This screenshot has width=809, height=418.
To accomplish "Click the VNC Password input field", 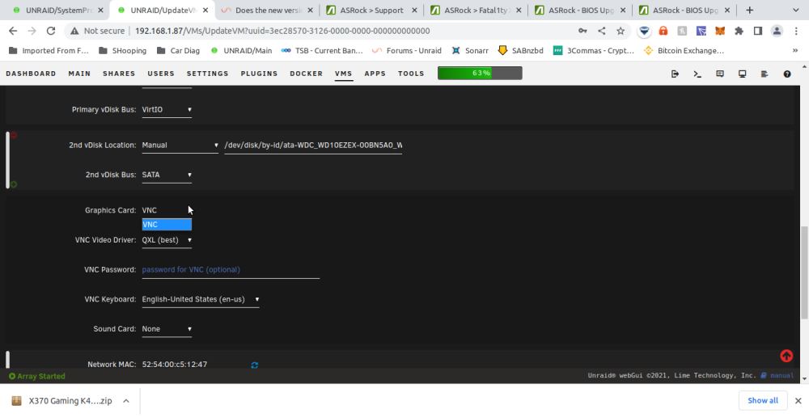I will [231, 270].
